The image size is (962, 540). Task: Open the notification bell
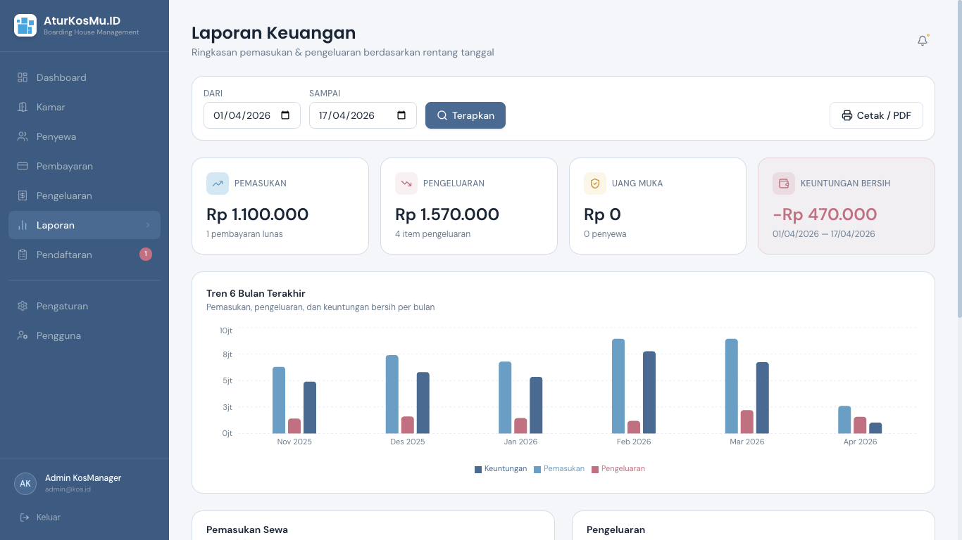[x=923, y=41]
